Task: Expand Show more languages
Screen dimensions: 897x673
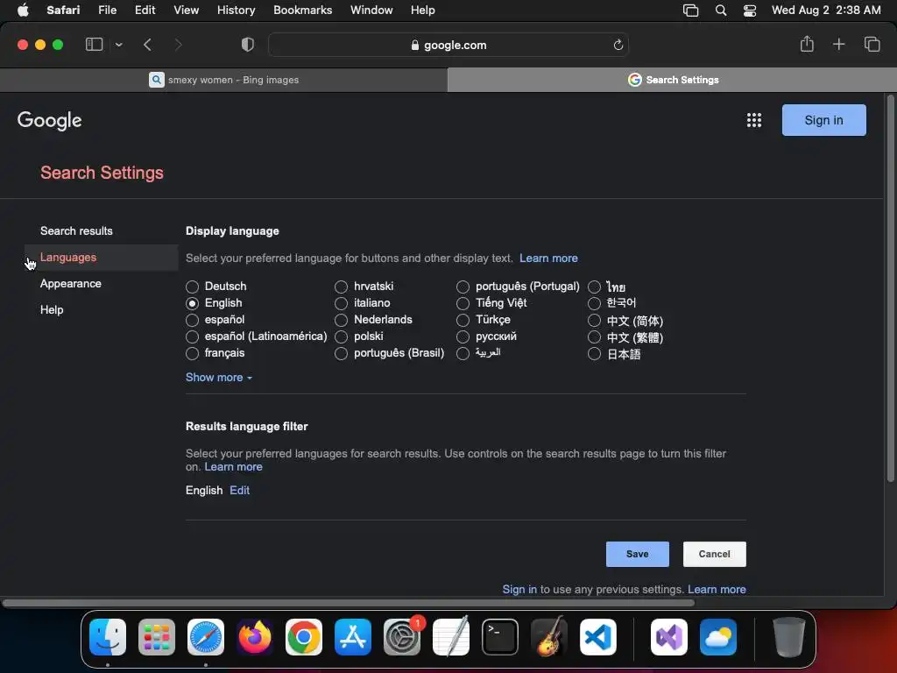Action: 218,377
